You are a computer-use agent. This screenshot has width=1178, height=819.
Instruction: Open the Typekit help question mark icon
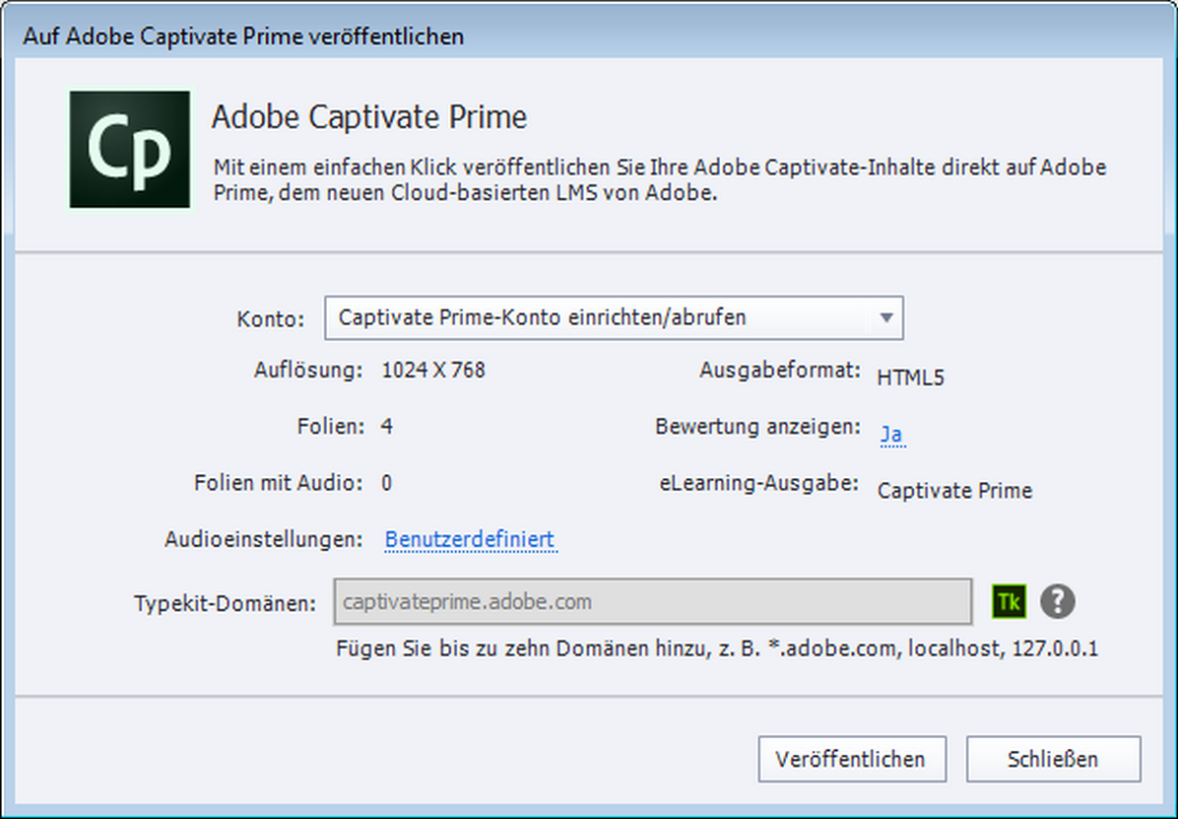pos(1058,601)
